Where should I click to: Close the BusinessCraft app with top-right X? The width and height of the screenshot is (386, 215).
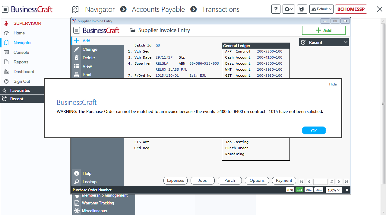tap(380, 9)
